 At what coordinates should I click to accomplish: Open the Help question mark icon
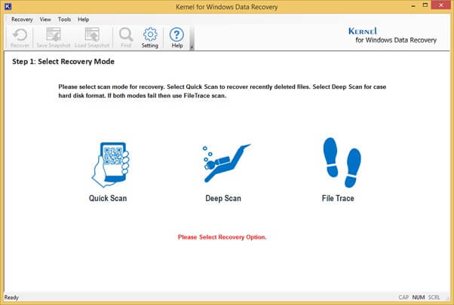[176, 35]
